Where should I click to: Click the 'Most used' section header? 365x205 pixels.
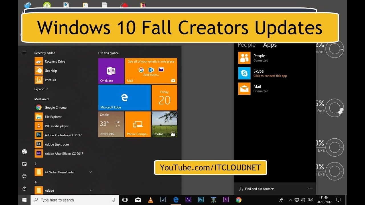[x=41, y=99]
